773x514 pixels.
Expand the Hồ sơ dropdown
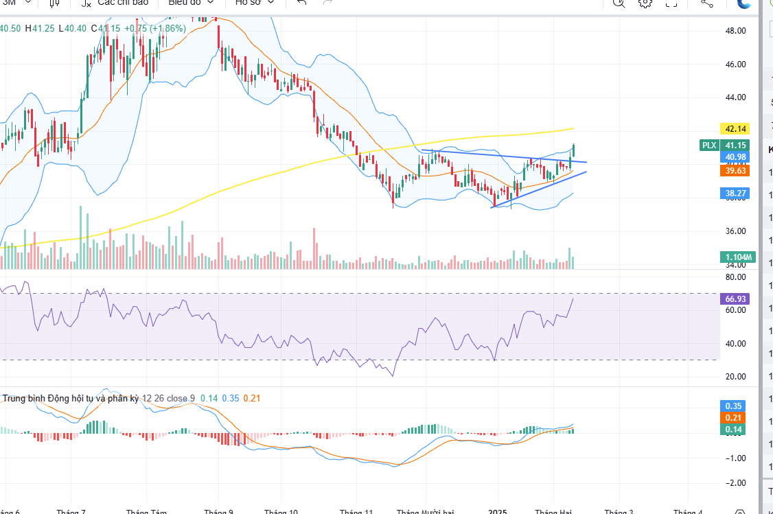tap(255, 3)
